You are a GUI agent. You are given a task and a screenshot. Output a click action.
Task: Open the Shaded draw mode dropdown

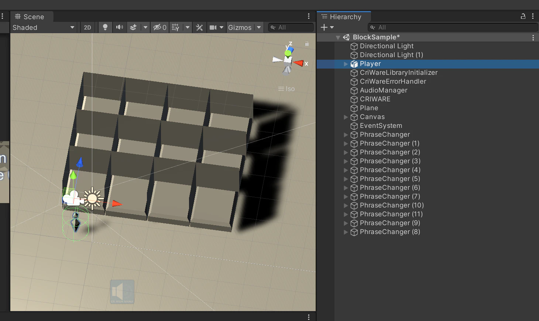44,27
